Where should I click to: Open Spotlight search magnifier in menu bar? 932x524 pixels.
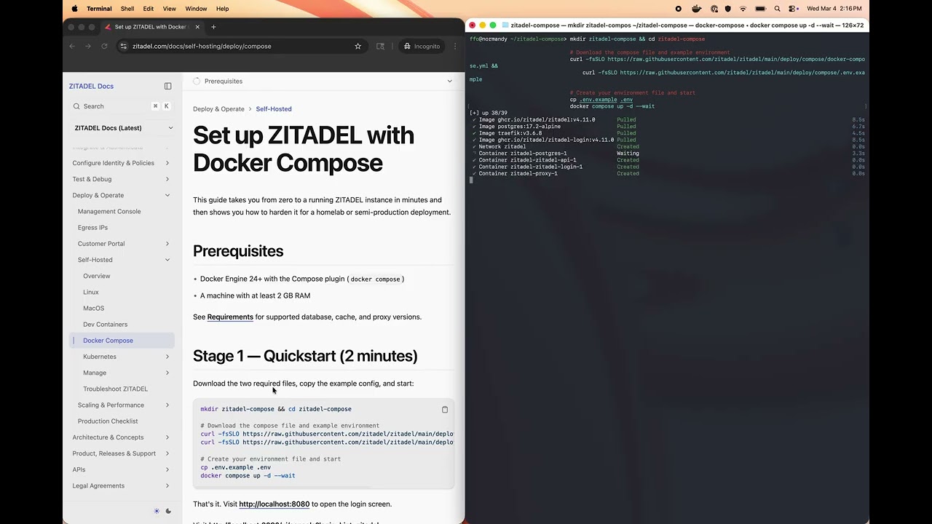tap(778, 9)
